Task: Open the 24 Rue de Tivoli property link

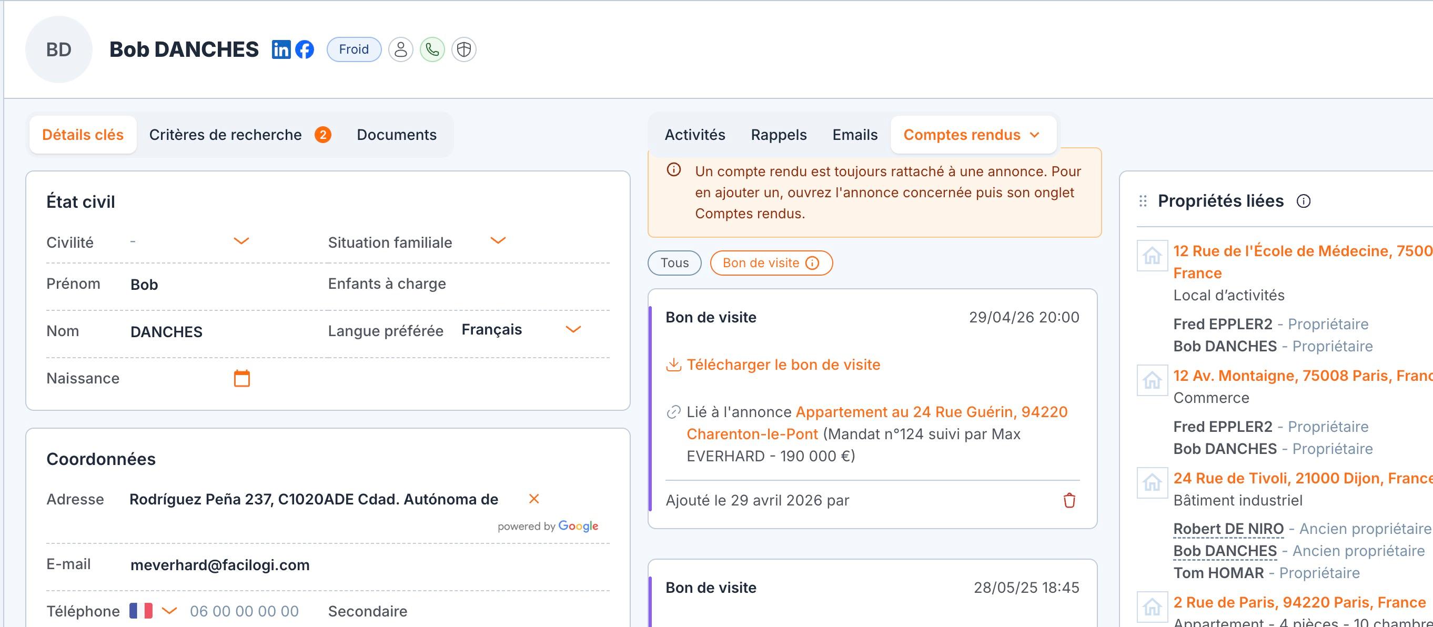Action: pyautogui.click(x=1303, y=478)
